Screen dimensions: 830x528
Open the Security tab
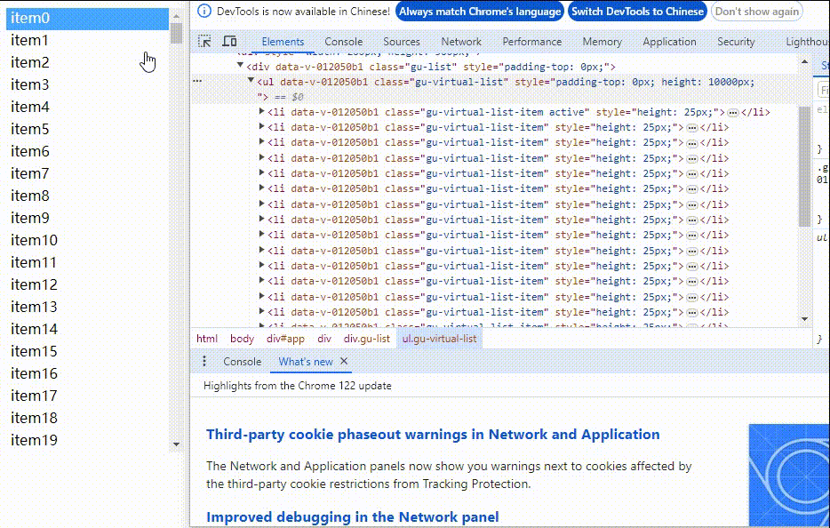click(736, 41)
